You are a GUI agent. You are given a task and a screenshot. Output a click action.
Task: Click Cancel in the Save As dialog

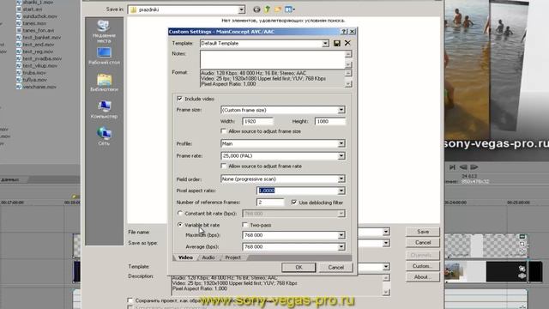point(423,242)
